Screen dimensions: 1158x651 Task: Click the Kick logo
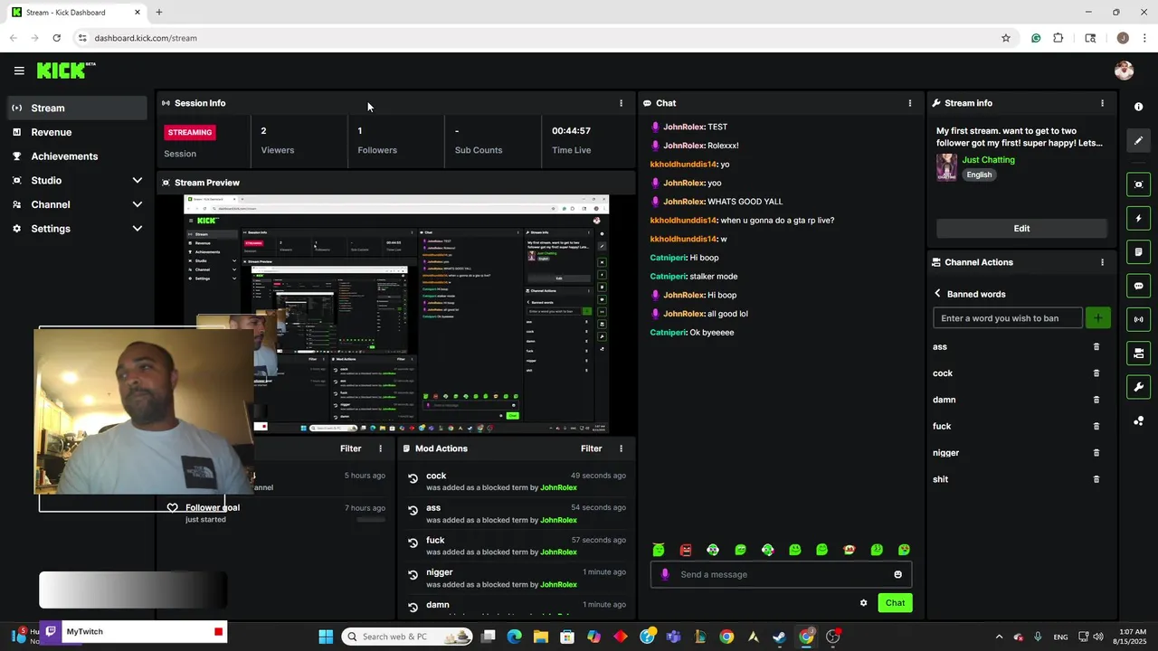(66, 71)
